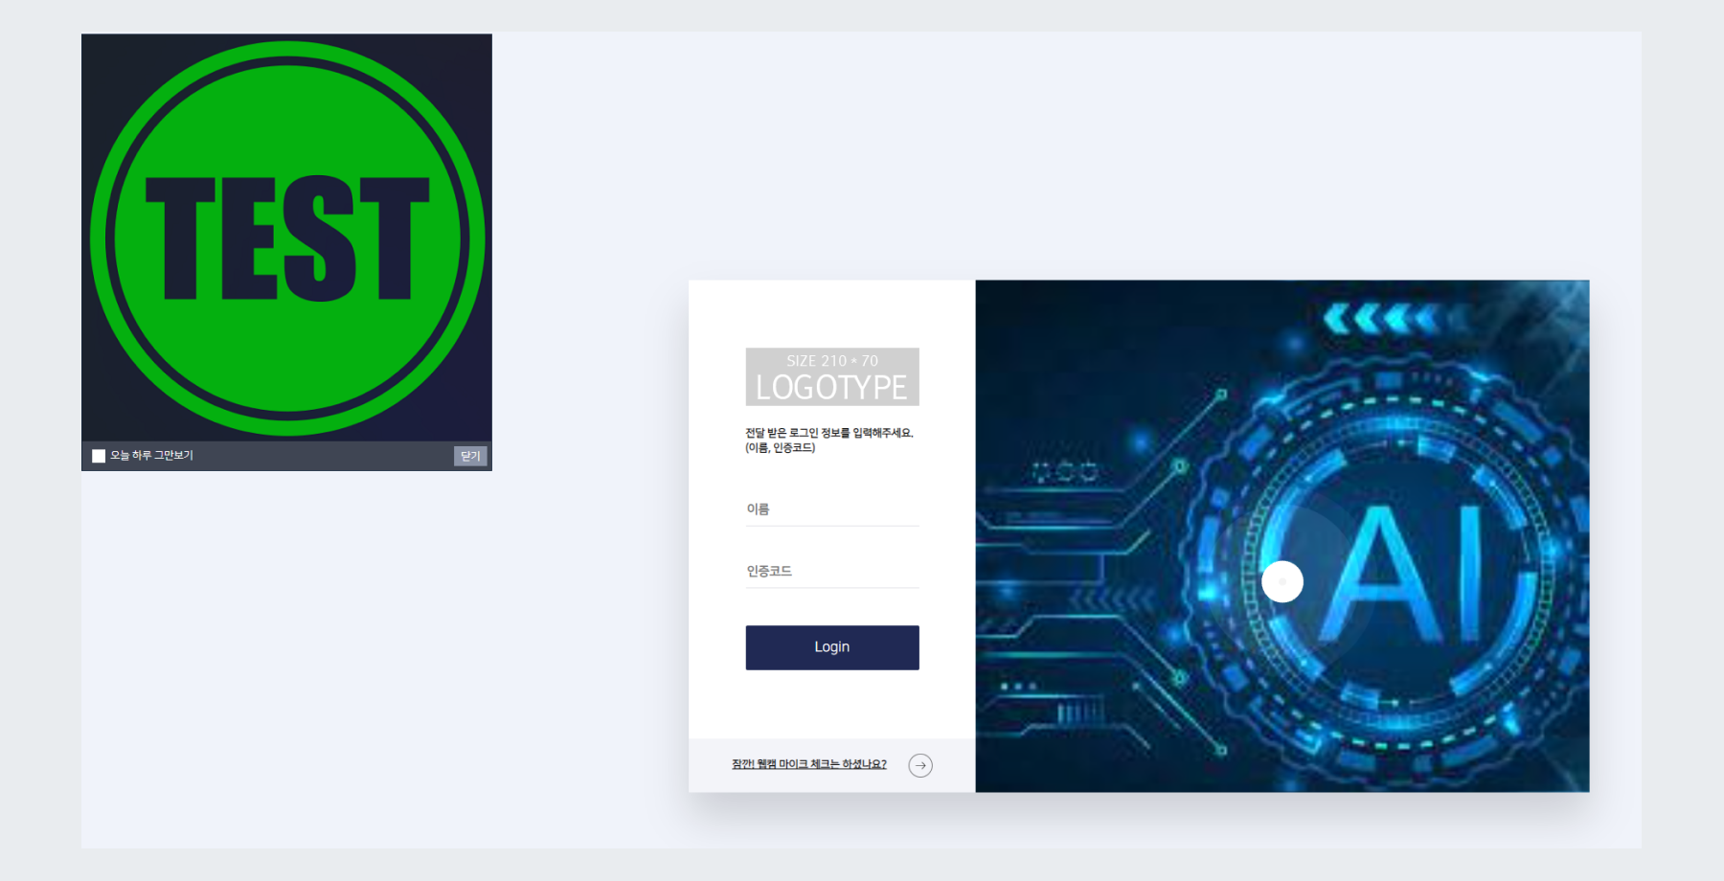Click the Login button
Viewport: 1724px width, 881px height.
pyautogui.click(x=832, y=647)
